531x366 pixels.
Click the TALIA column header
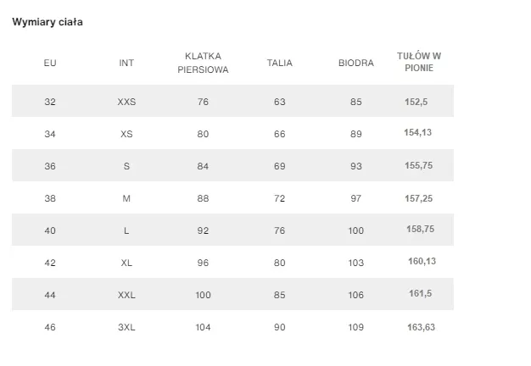click(x=280, y=63)
